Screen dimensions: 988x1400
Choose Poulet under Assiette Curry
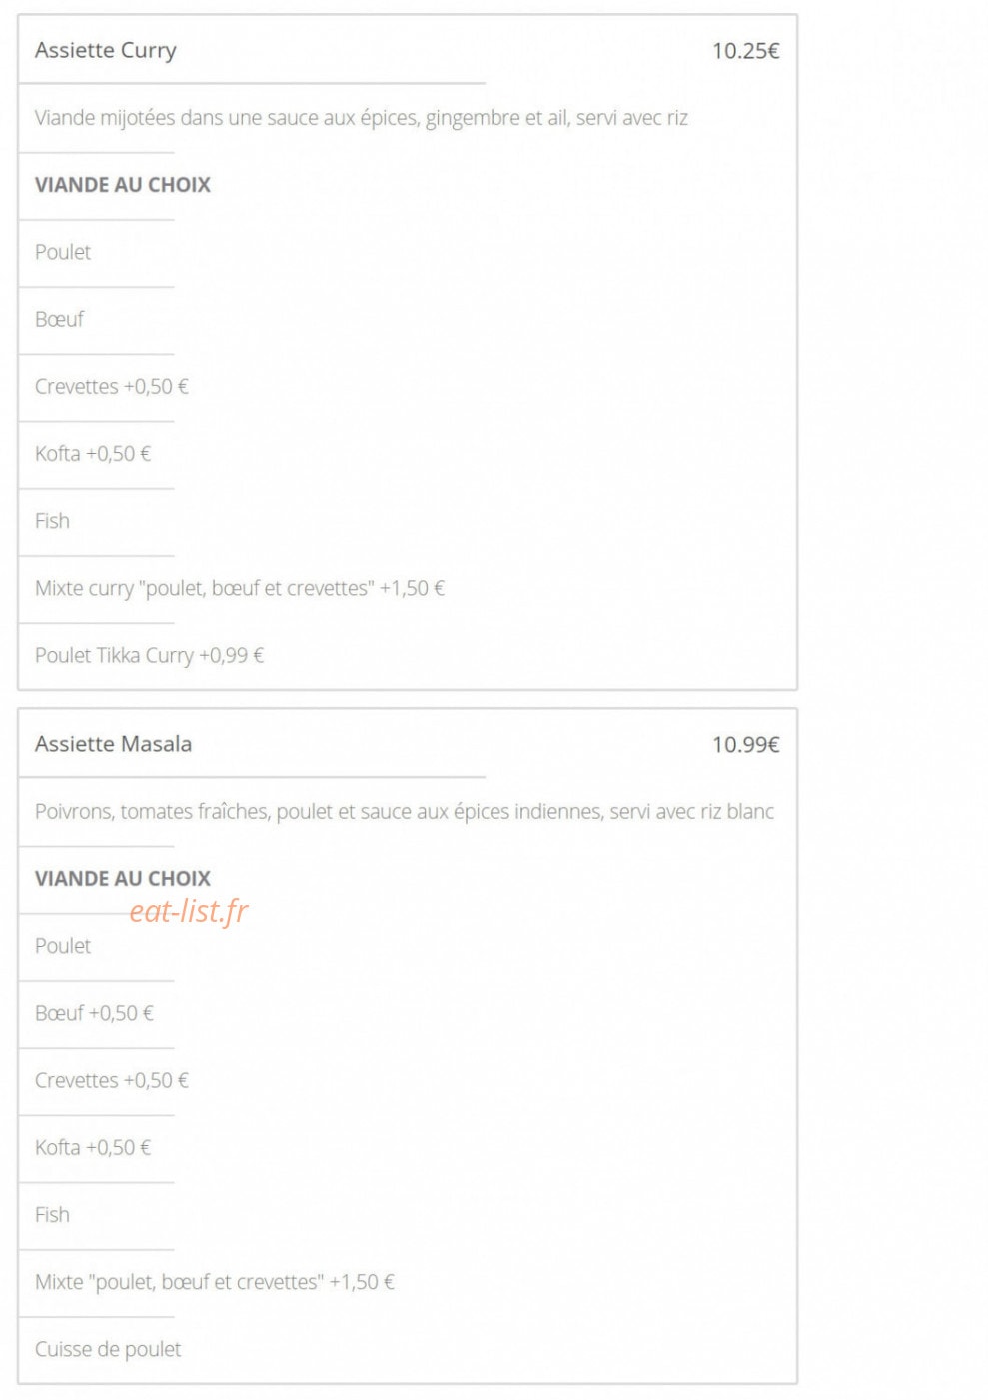point(63,252)
